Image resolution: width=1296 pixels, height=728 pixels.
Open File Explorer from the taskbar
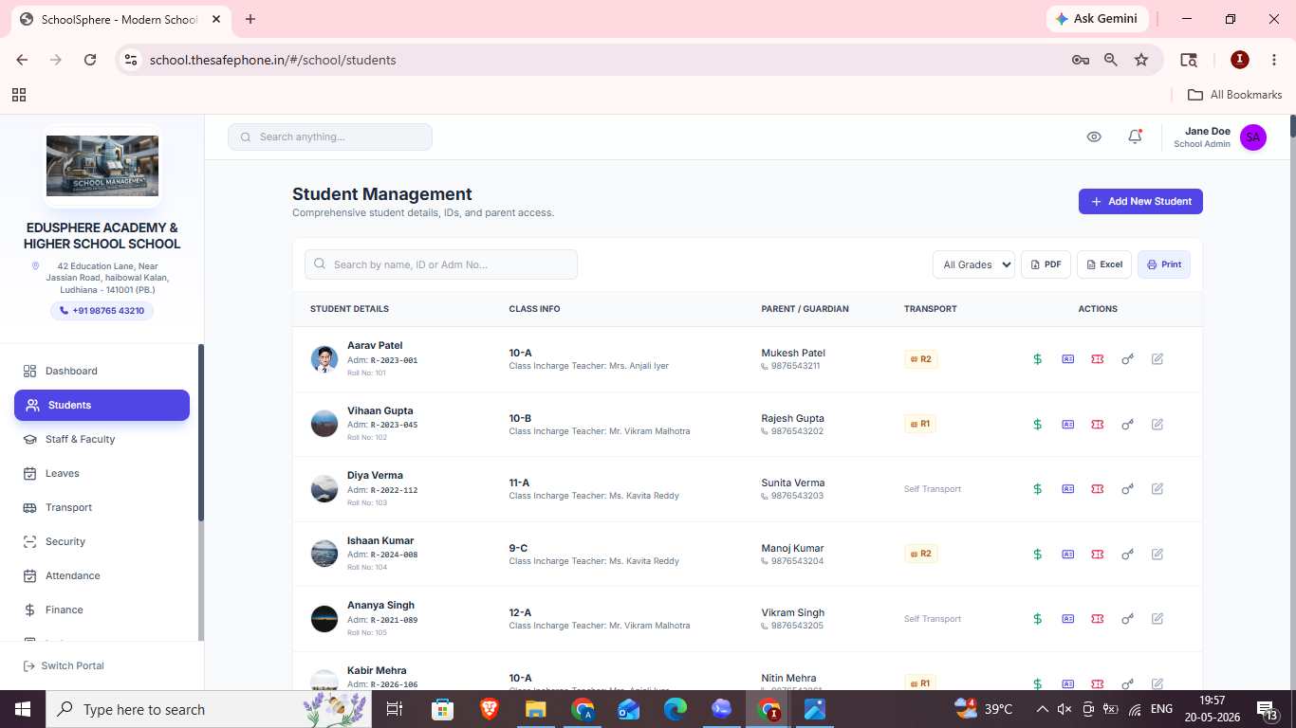[x=536, y=709]
